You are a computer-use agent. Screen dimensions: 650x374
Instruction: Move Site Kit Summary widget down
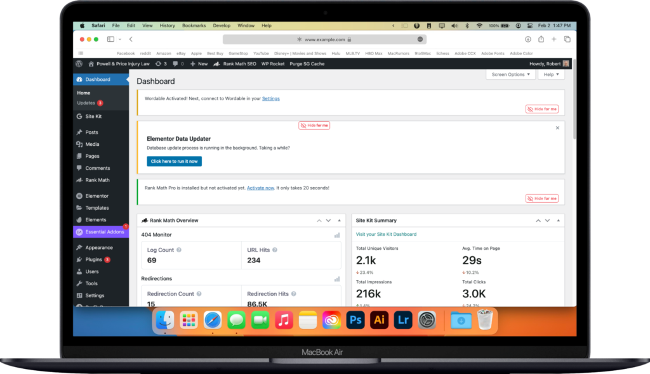[547, 221]
